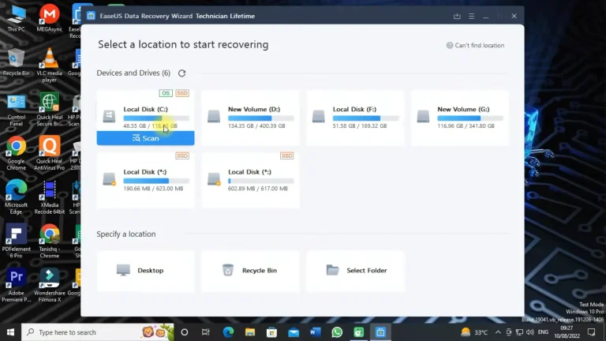Open Google Chrome desktop shortcut
The height and width of the screenshot is (341, 606).
(x=17, y=153)
